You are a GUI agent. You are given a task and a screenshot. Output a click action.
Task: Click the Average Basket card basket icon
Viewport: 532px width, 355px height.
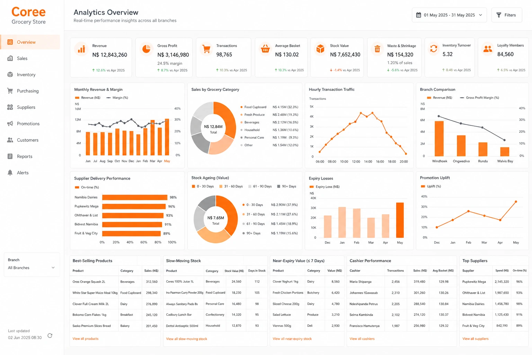265,49
